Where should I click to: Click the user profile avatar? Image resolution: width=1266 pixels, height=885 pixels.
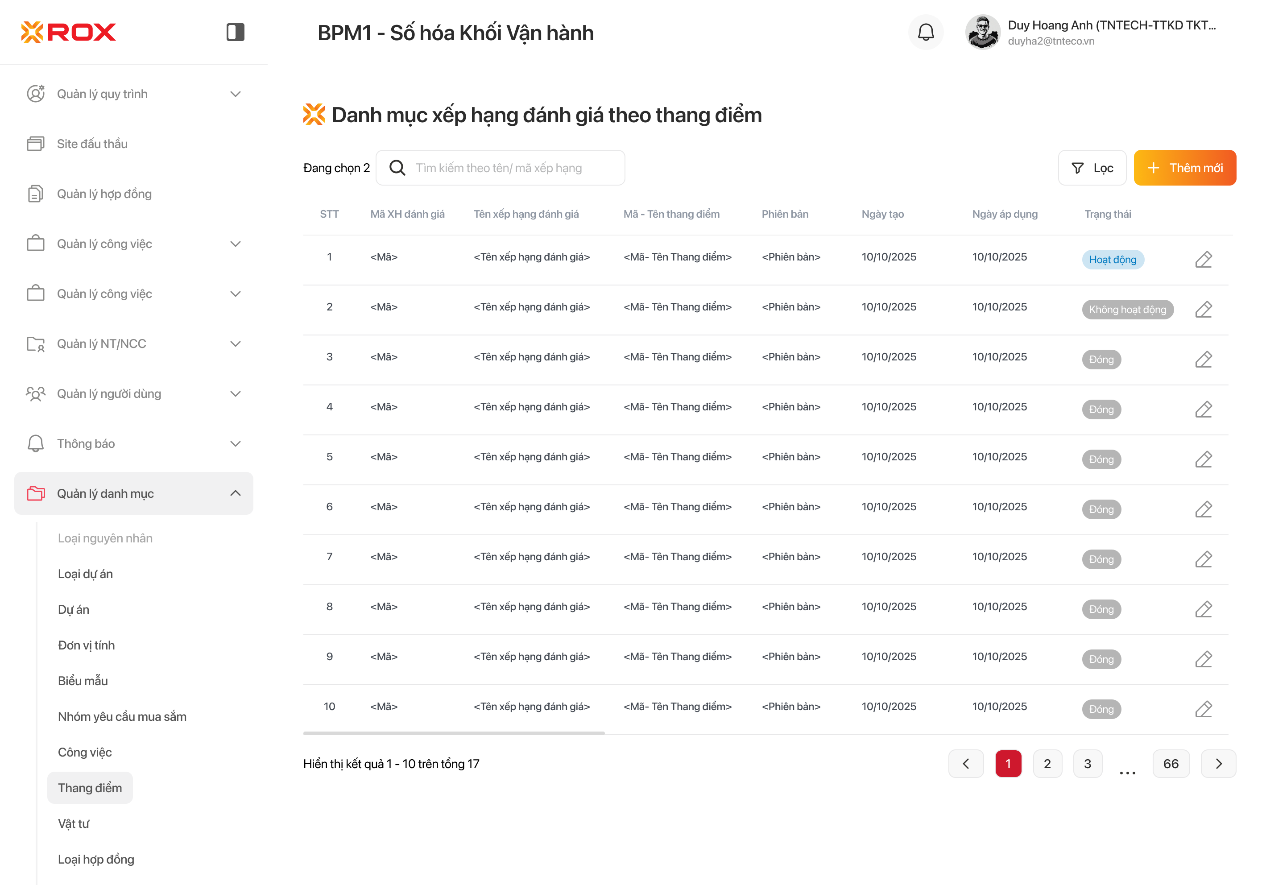[x=983, y=32]
